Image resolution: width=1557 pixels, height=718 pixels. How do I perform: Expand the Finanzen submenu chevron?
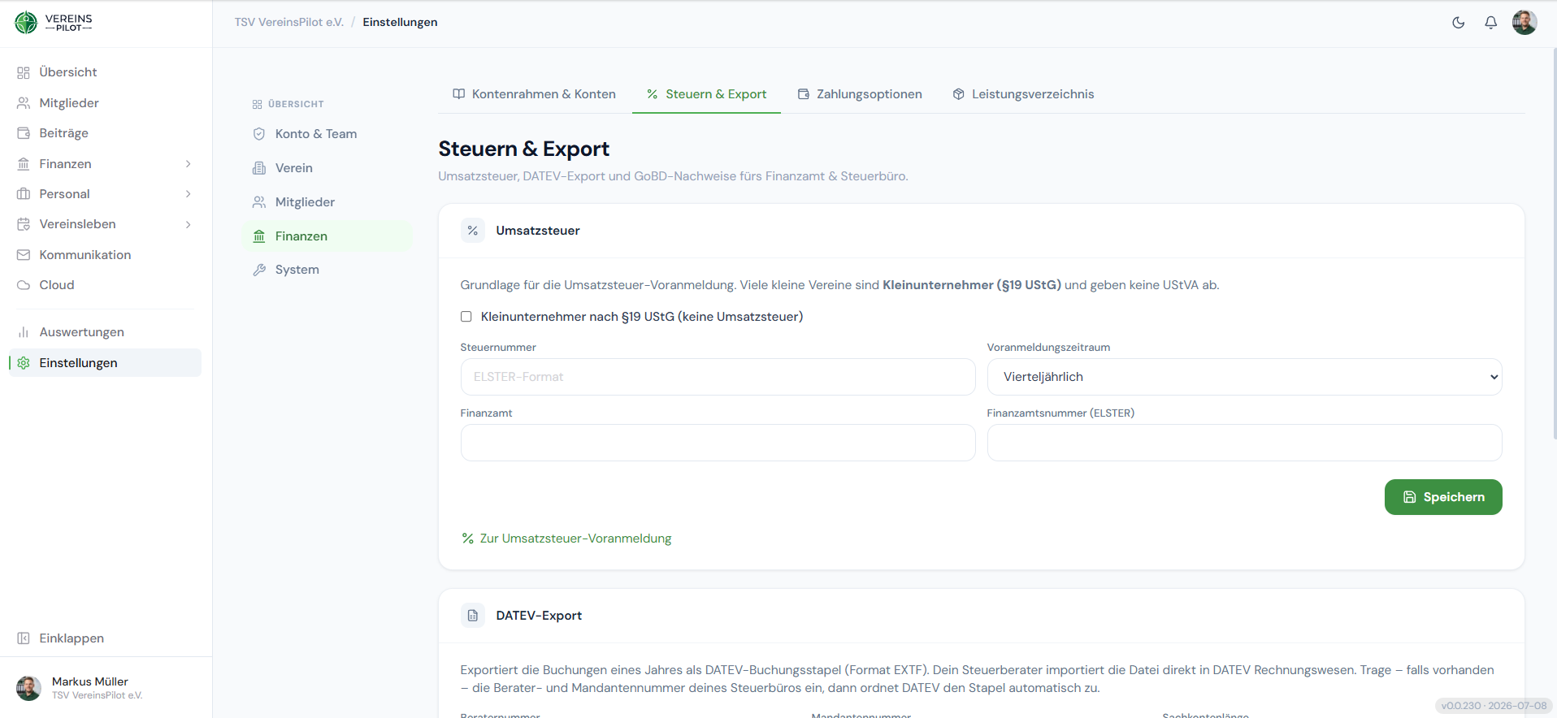[189, 164]
